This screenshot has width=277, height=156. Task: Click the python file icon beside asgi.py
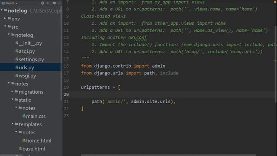pyautogui.click(x=17, y=51)
